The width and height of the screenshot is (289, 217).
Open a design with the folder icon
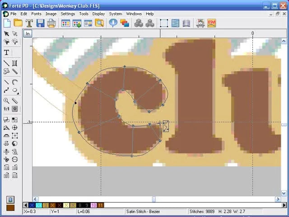18,23
